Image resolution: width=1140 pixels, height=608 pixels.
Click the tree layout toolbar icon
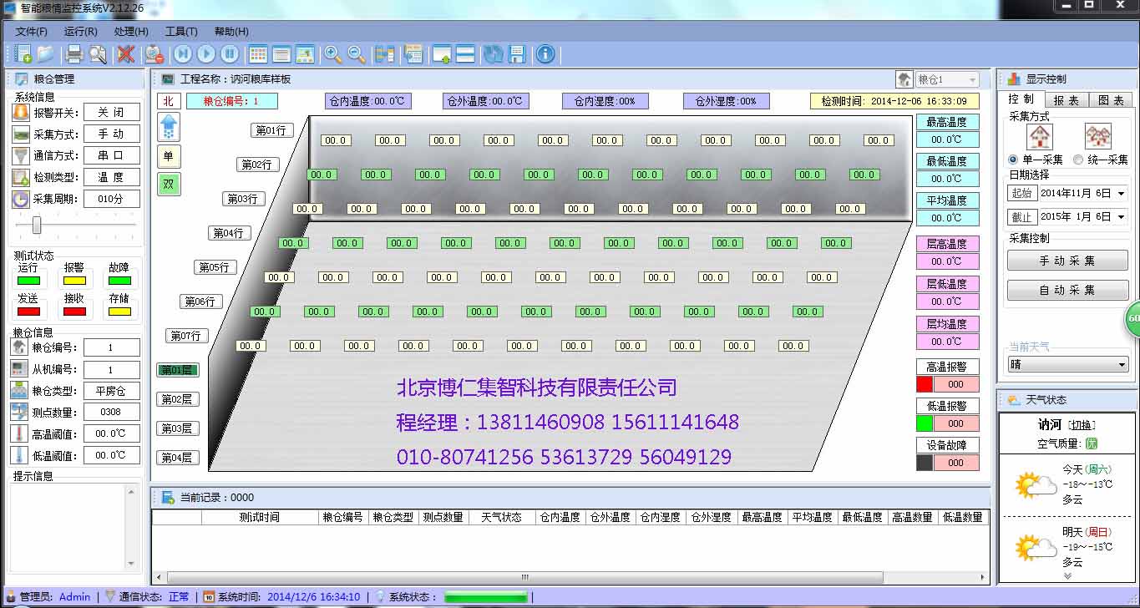385,54
